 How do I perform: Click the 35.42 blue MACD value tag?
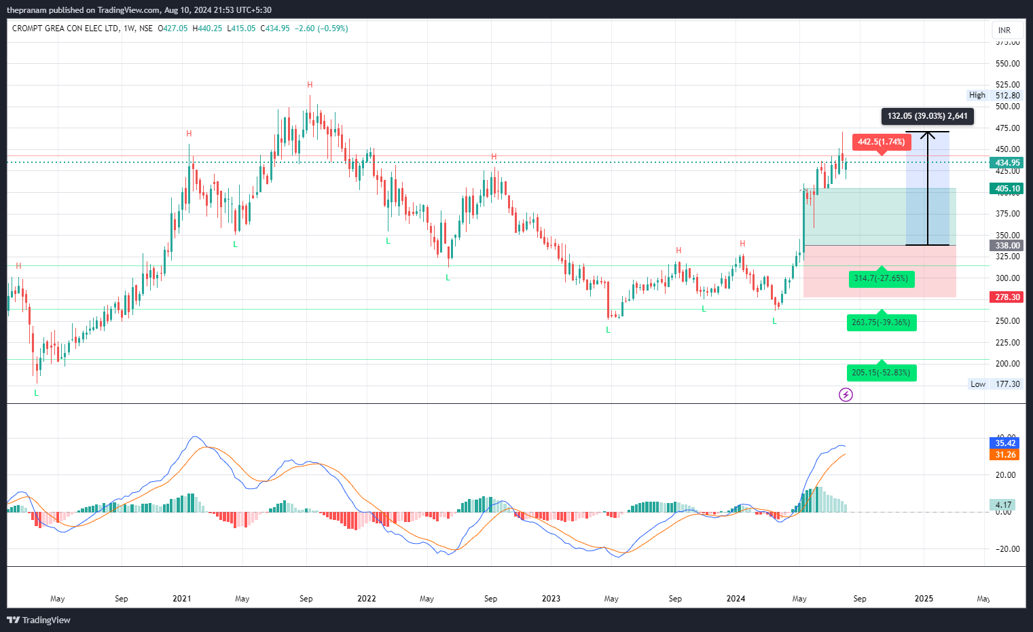click(1005, 443)
